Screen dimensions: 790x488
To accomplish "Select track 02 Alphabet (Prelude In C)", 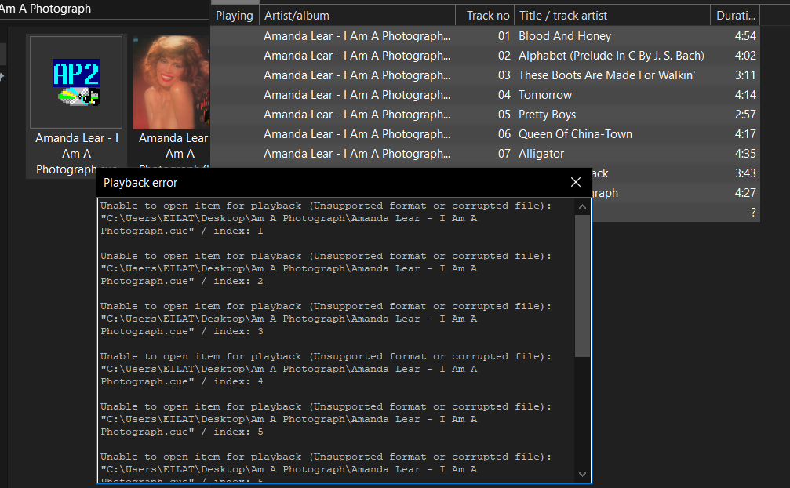I will pyautogui.click(x=611, y=56).
